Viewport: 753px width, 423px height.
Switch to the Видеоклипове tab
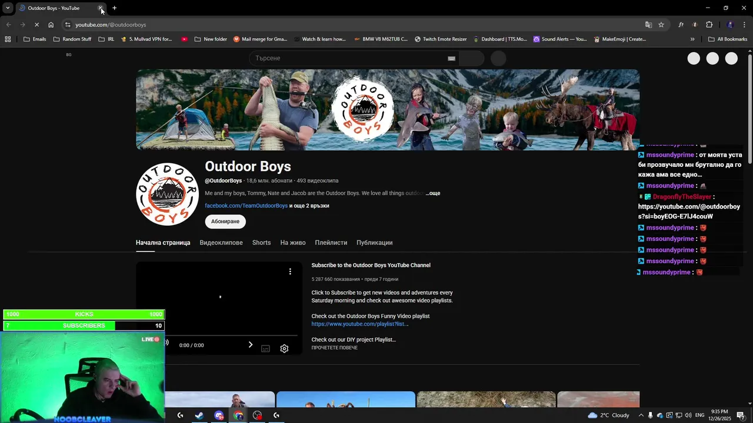click(x=221, y=243)
